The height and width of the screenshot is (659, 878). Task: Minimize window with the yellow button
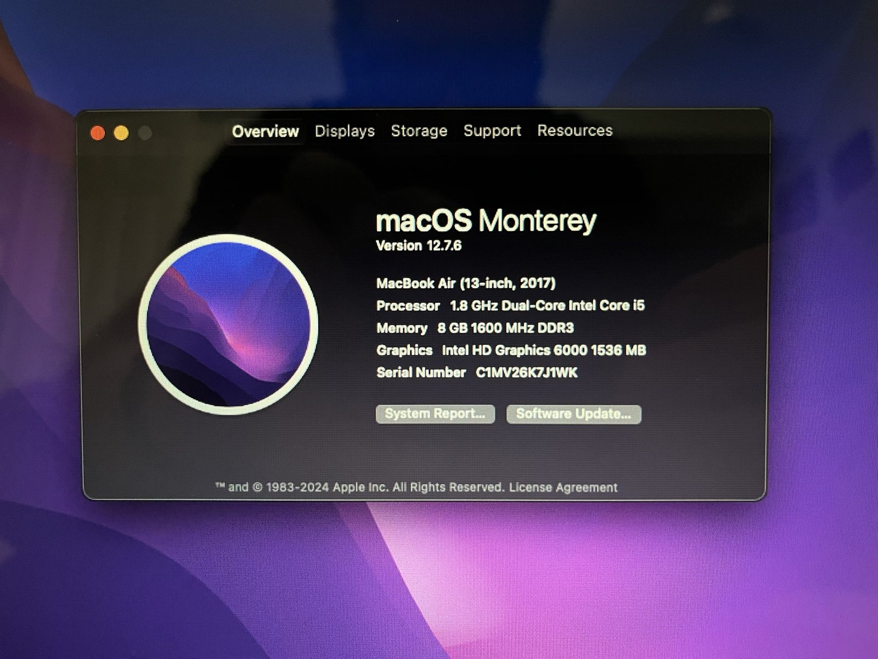(x=121, y=133)
